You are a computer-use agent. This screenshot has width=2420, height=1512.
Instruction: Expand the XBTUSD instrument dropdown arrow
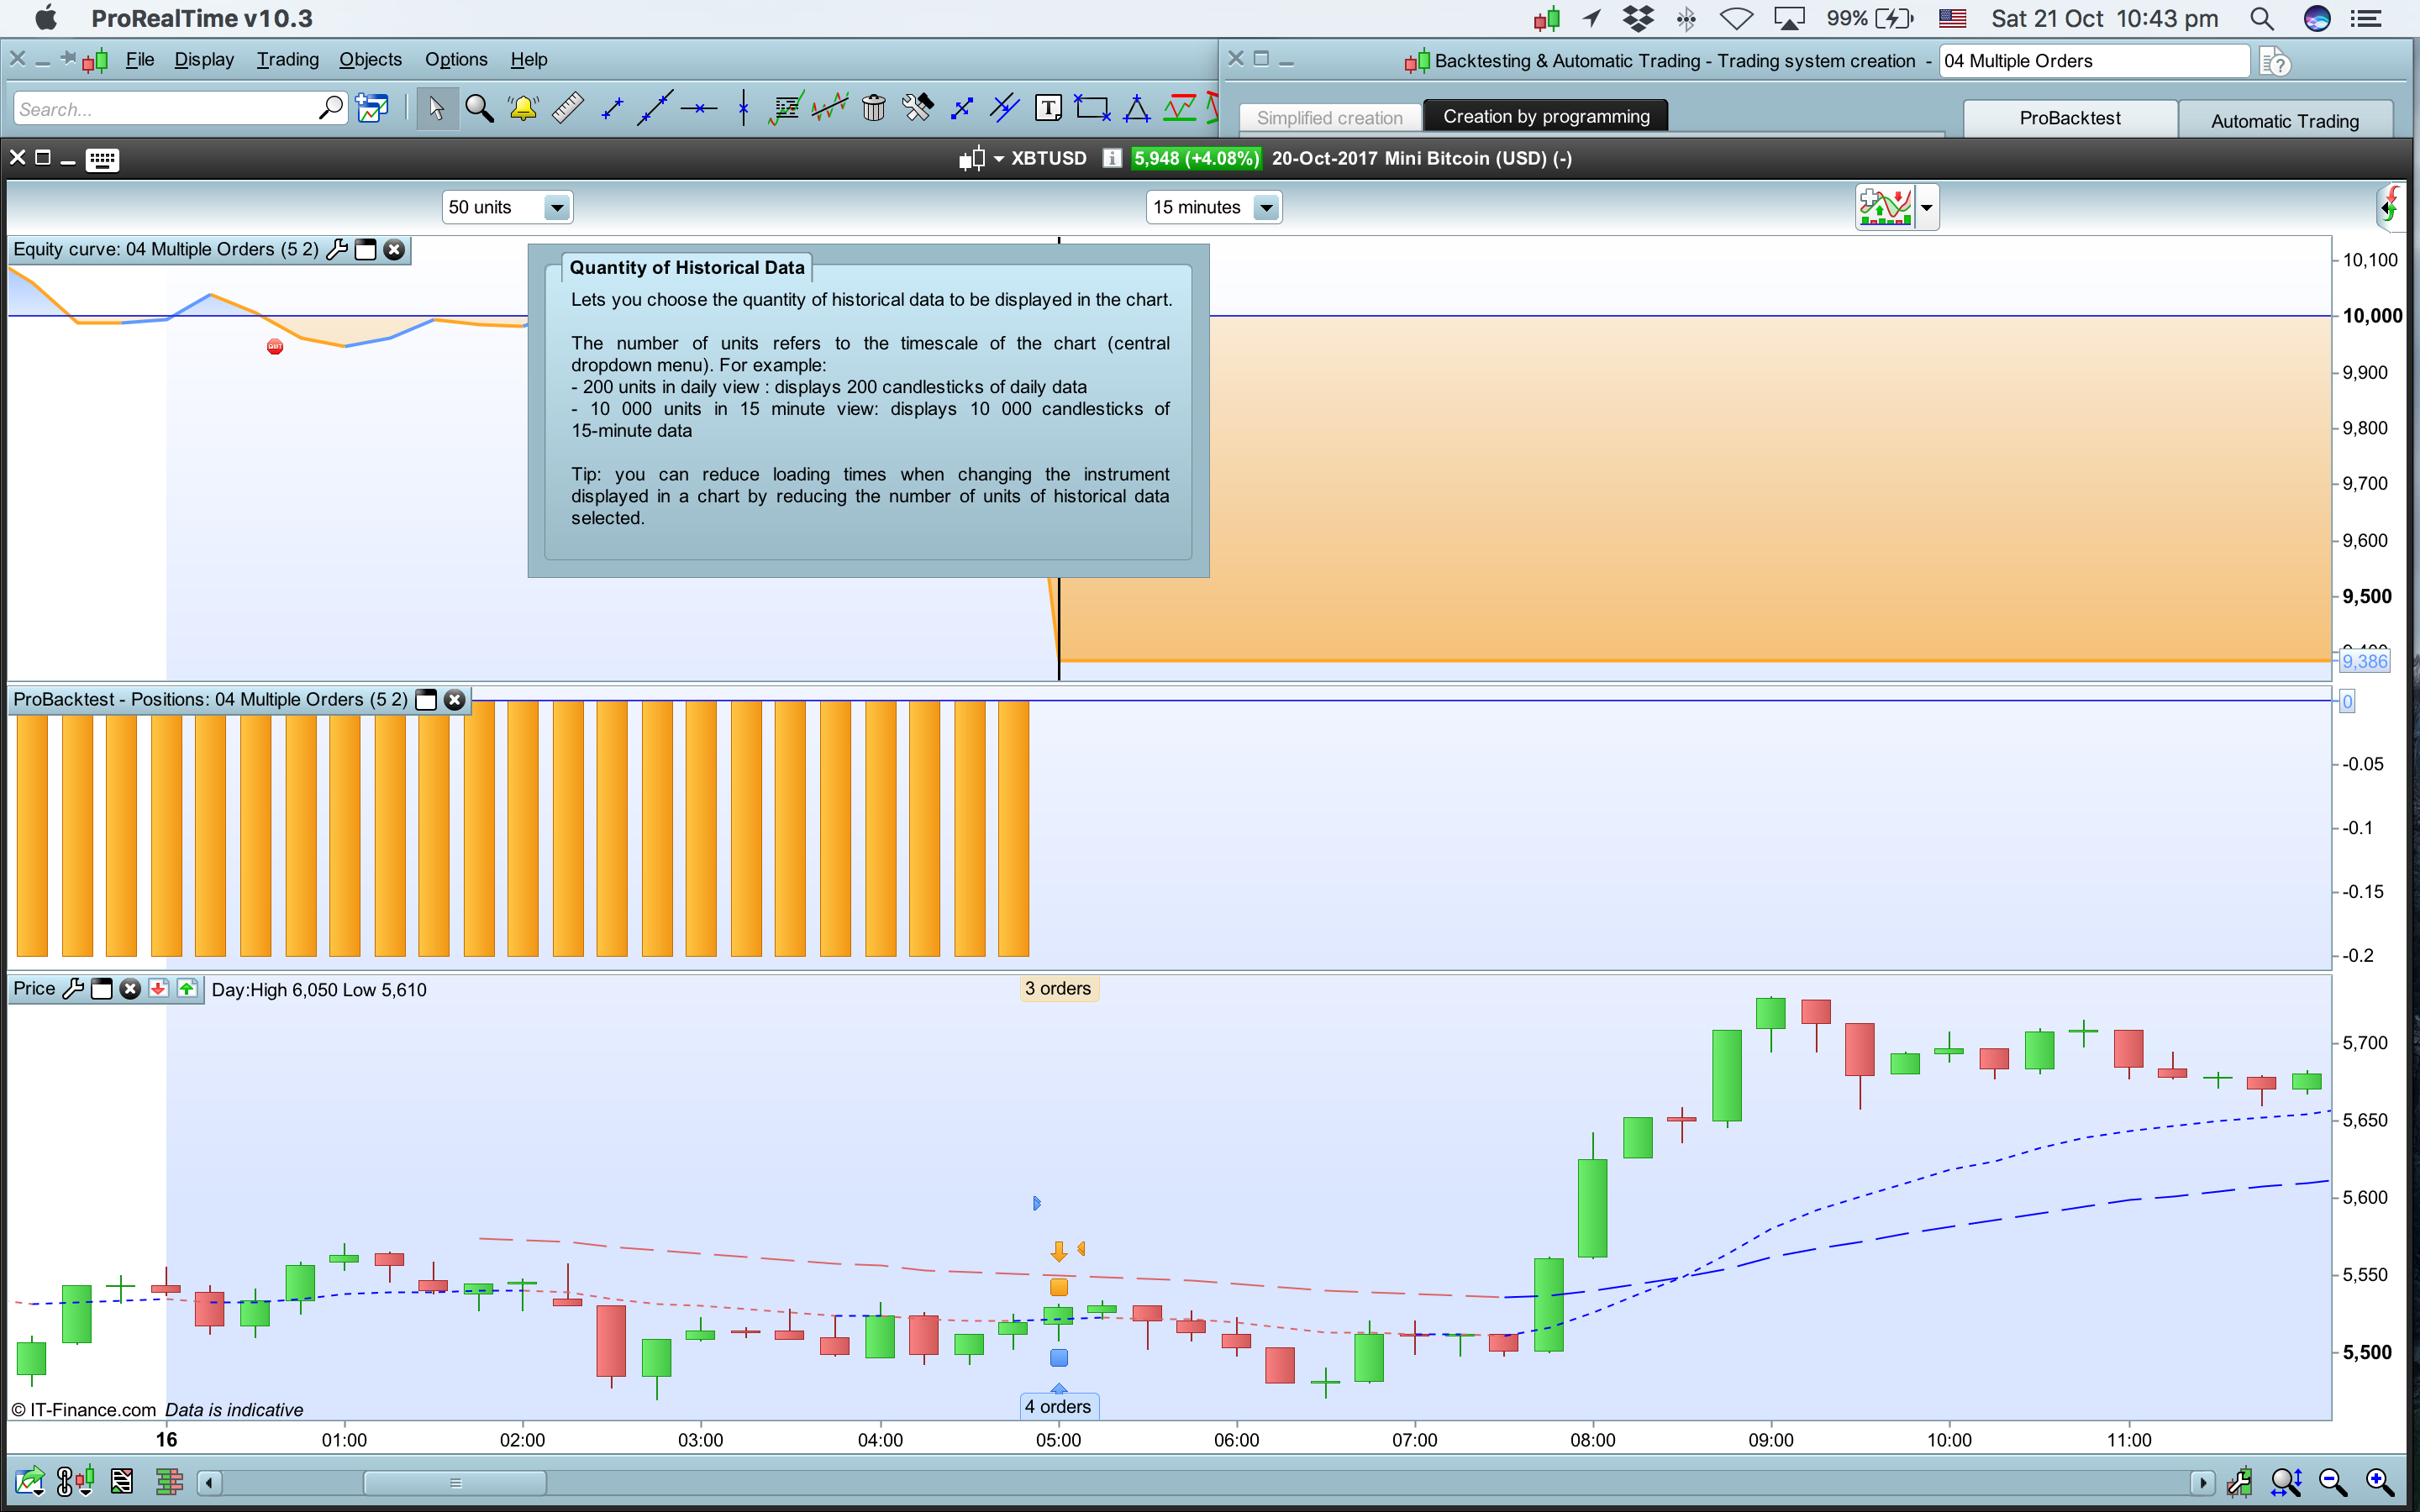(998, 159)
